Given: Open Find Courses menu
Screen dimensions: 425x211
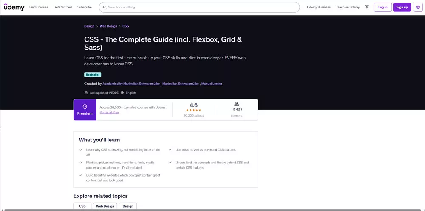Looking at the screenshot, I should pos(39,7).
